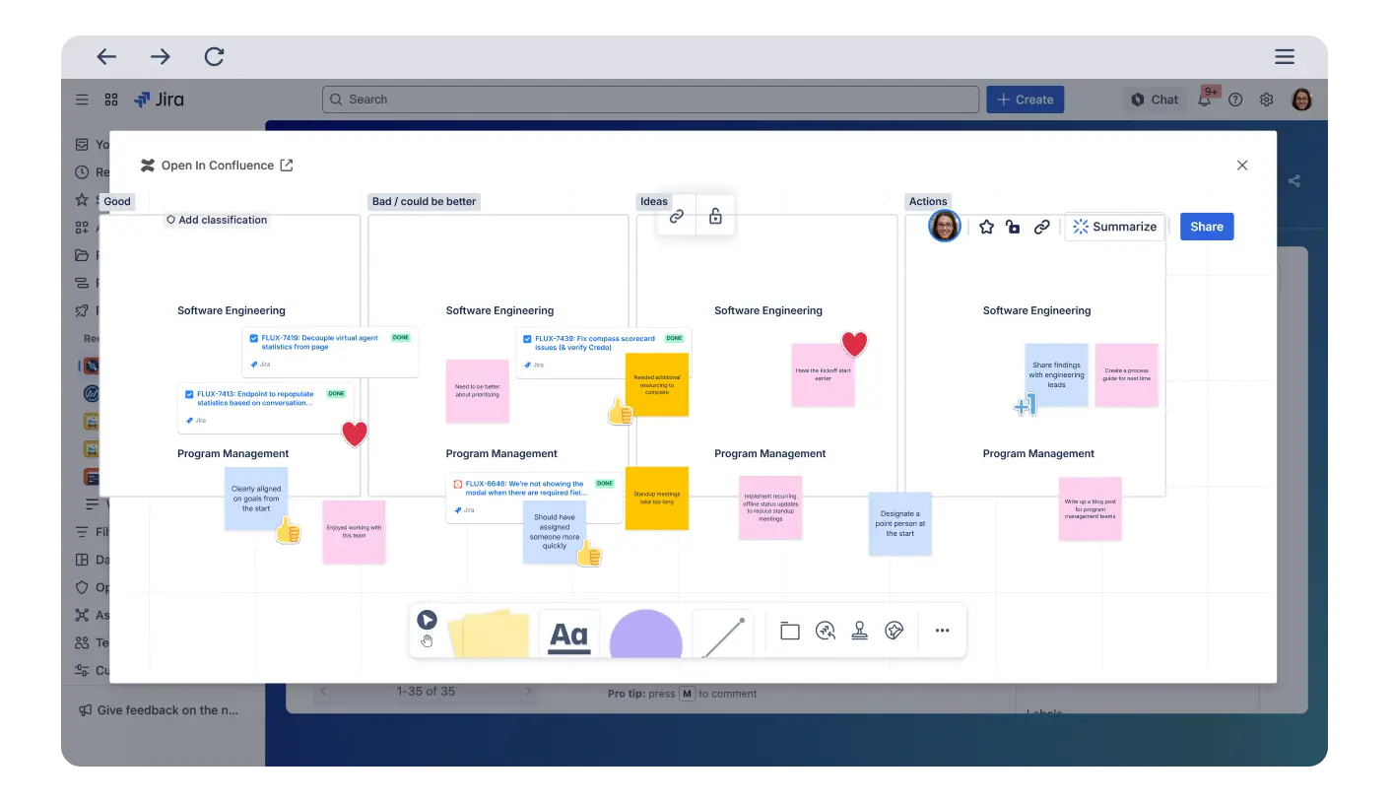Switch to the hand pan tool
This screenshot has height=802, width=1392.
tap(427, 641)
